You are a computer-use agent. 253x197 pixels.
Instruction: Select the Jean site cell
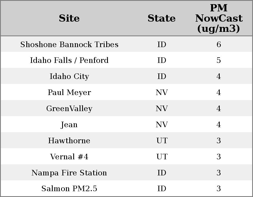tap(69, 125)
